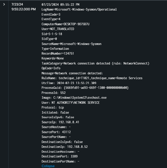Viewport: 167px width, 168px height.
Task: Select the LogName Sysmon/Operational line
Action: coord(79,9)
